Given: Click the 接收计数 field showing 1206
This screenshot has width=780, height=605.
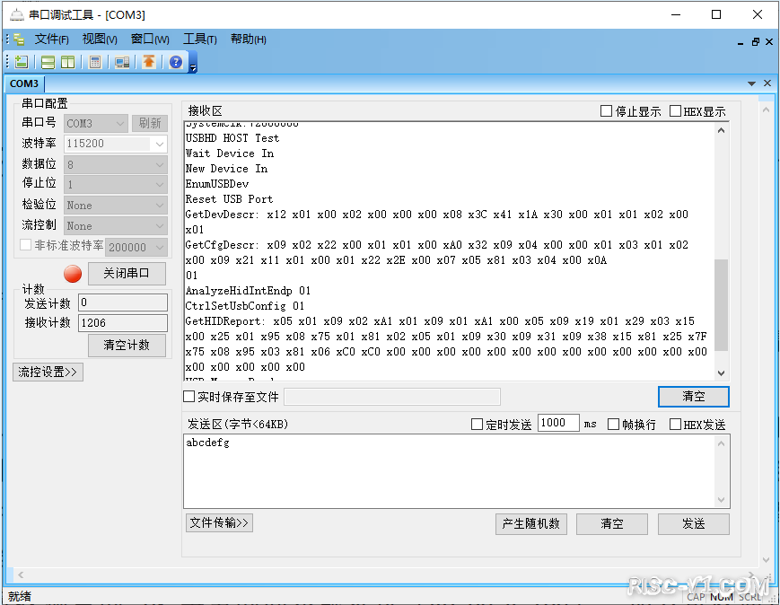Looking at the screenshot, I should [123, 323].
